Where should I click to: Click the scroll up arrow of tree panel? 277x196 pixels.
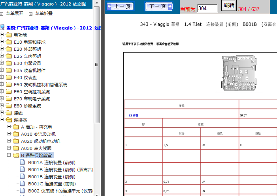(97, 3)
